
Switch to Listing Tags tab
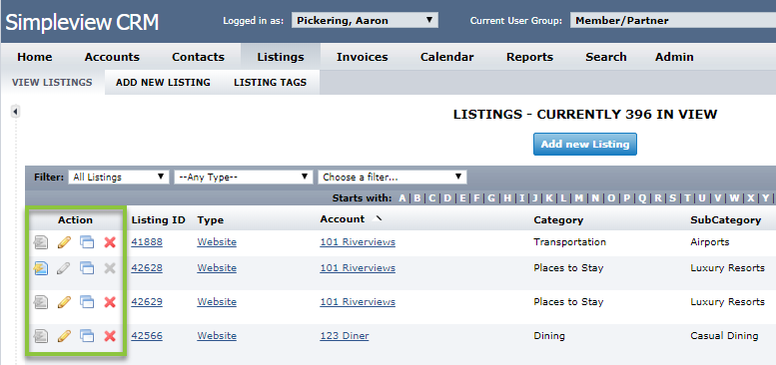(271, 83)
